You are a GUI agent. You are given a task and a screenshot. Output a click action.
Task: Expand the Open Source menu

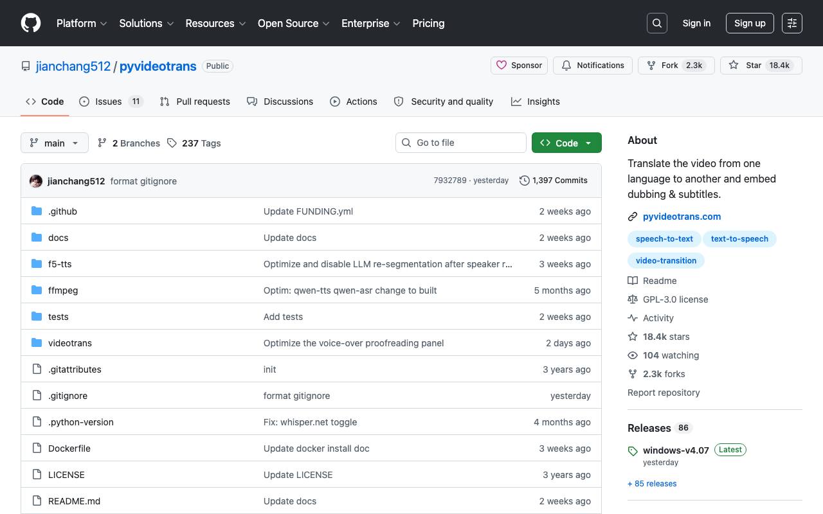[294, 23]
